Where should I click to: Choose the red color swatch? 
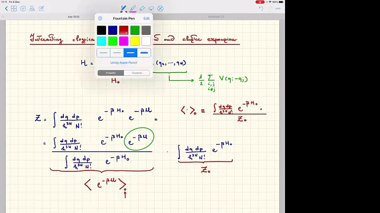124,30
